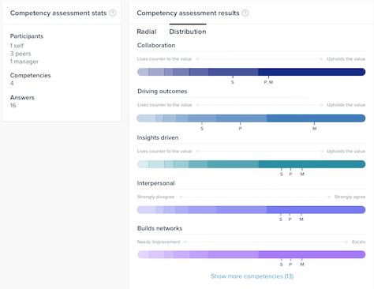Click the P marker under Builds networks bar
Screen dimensions: 374x289
pos(290,265)
